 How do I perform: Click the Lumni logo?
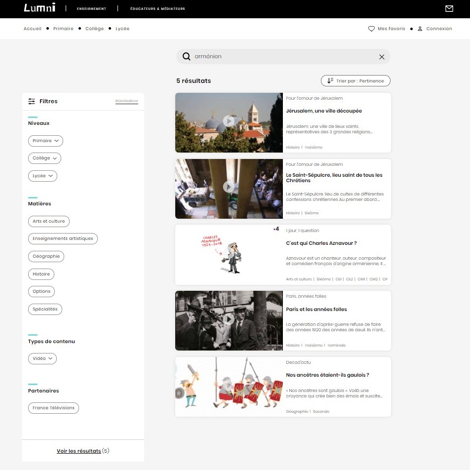click(39, 8)
